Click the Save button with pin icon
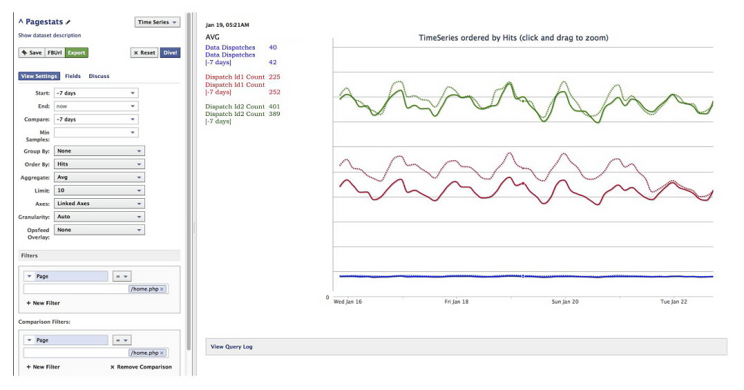 [31, 52]
